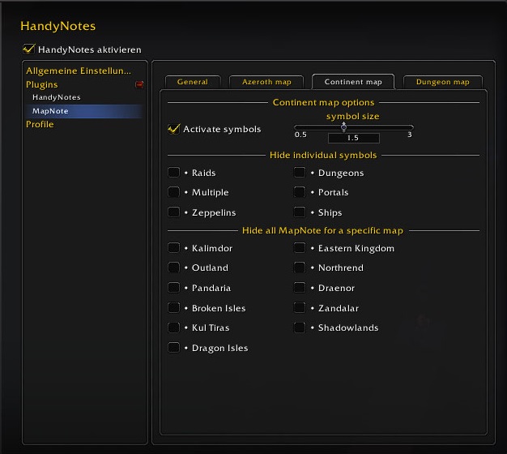
Task: Hide MapNote for Kalimdor
Action: [x=173, y=248]
